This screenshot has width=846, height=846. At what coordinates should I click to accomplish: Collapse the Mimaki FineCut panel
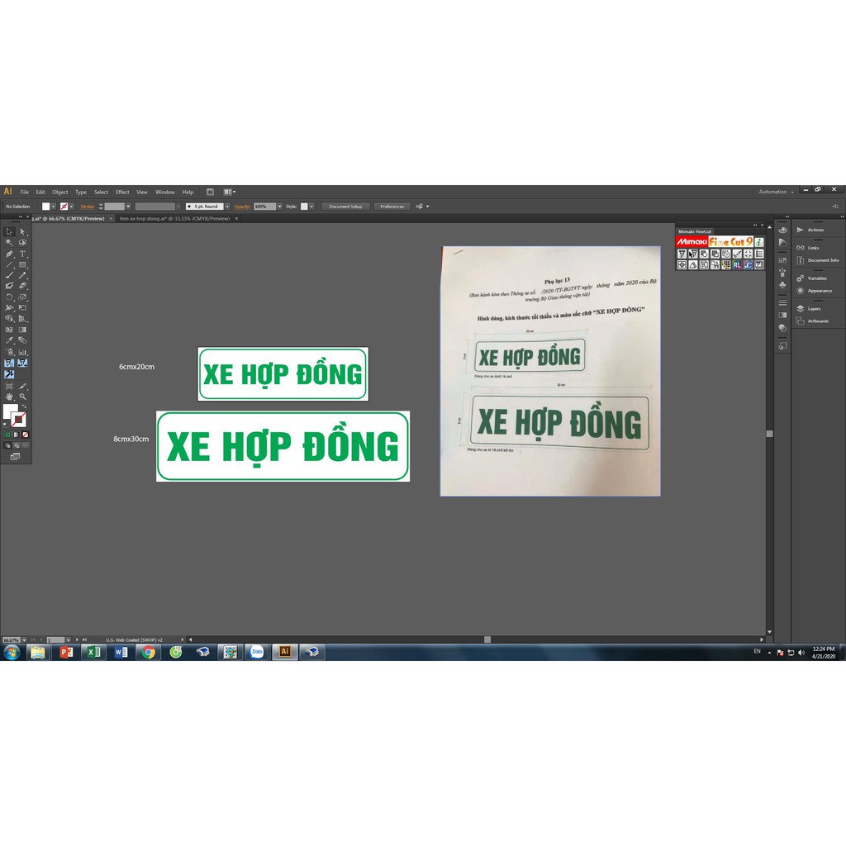[x=753, y=225]
